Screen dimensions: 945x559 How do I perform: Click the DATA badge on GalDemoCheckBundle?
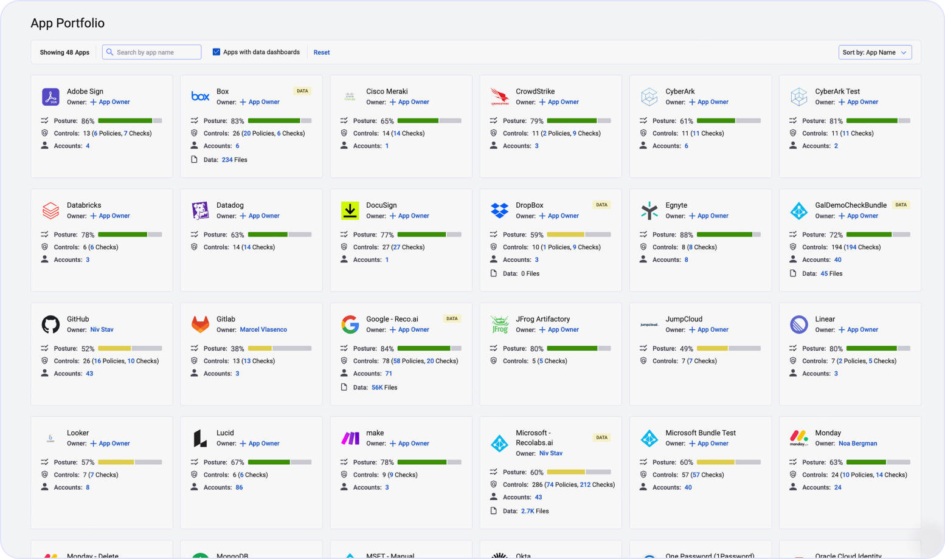(901, 205)
